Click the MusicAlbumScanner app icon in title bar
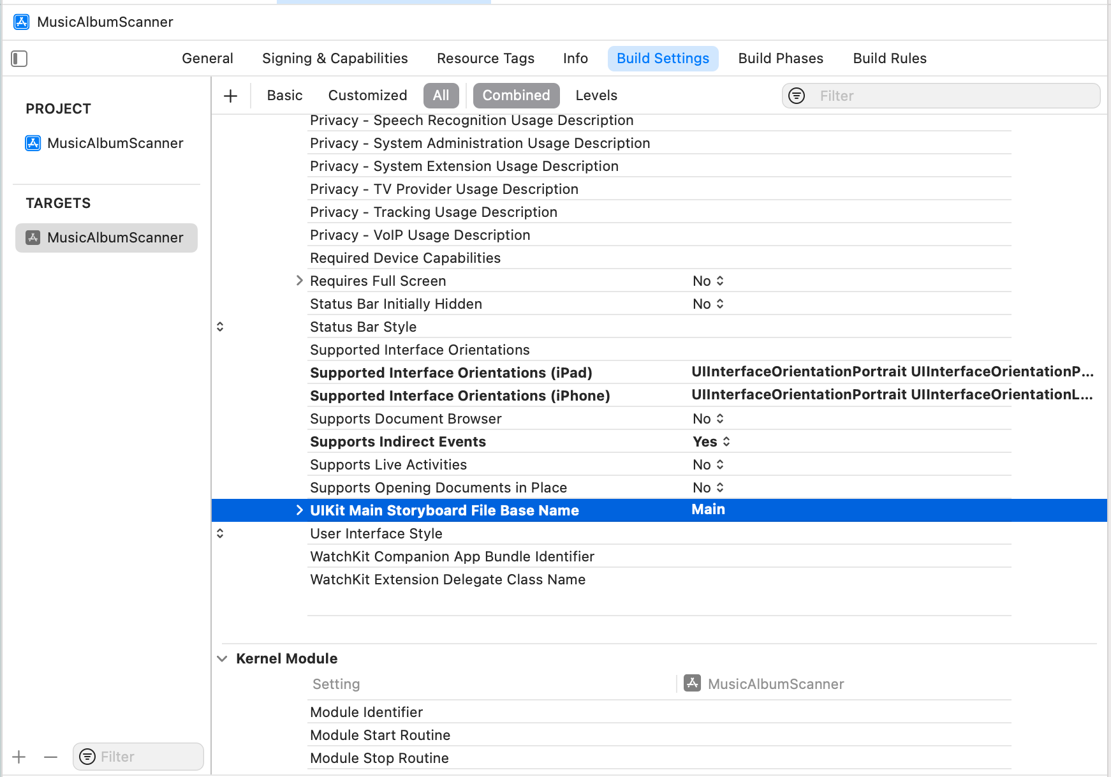Image resolution: width=1111 pixels, height=777 pixels. click(21, 22)
